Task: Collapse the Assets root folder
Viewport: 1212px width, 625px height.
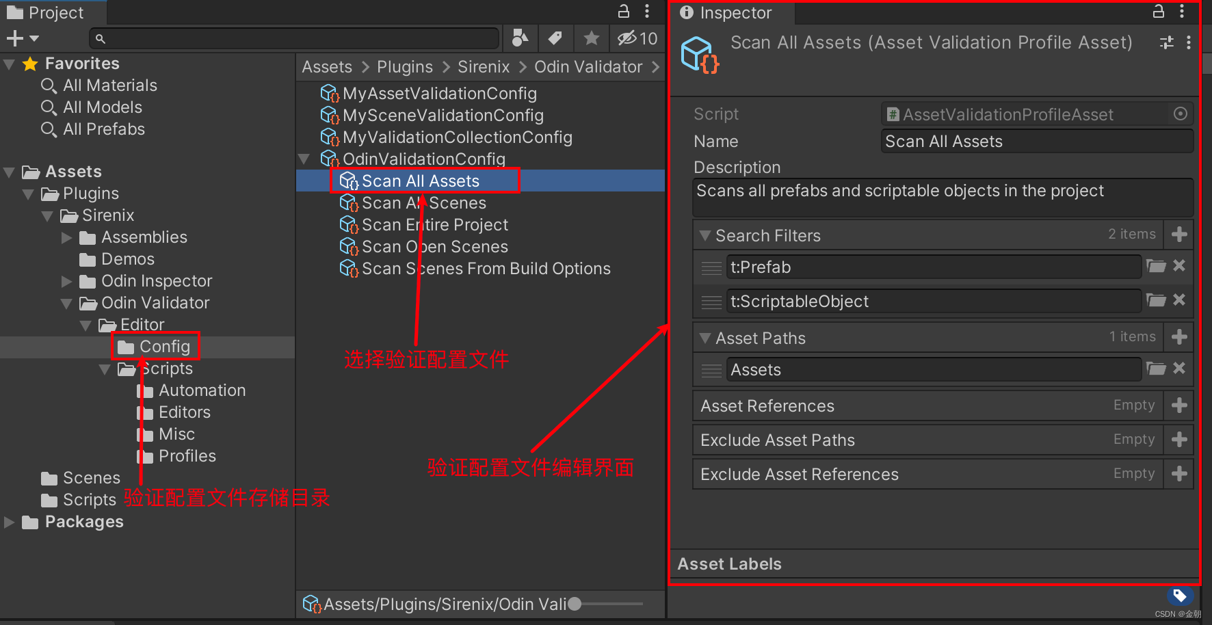Action: [x=9, y=172]
